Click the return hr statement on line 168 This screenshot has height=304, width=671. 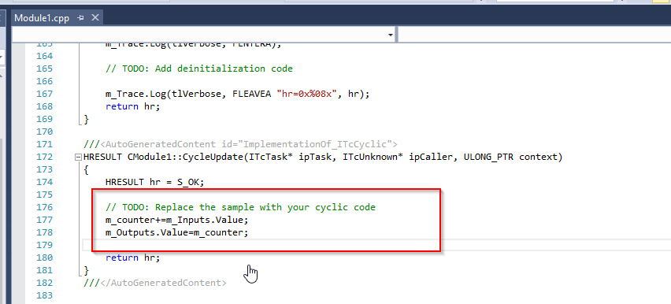point(132,106)
